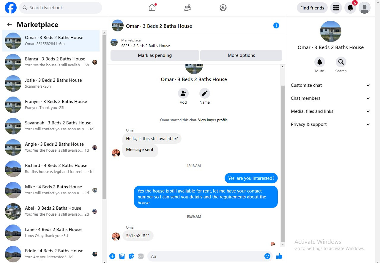Choose a sticker icon
This screenshot has height=263, width=380.
click(131, 256)
